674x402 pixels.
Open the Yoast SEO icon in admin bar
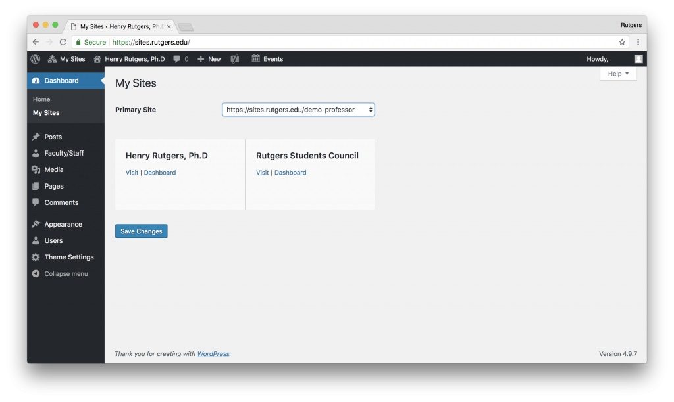pyautogui.click(x=234, y=59)
